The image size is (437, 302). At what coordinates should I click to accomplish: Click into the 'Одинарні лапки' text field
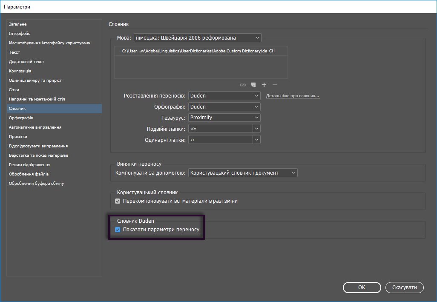pyautogui.click(x=221, y=140)
